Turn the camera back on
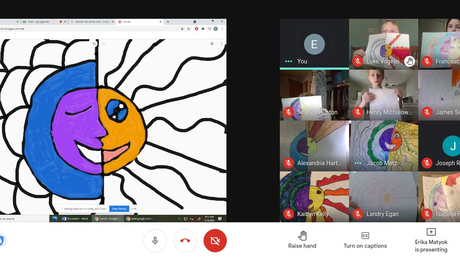This screenshot has height=259, width=460. coord(215,241)
